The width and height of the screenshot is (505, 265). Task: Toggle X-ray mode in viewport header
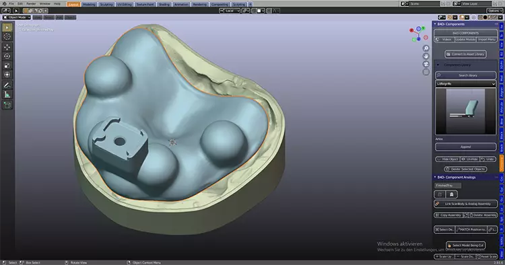click(x=474, y=17)
